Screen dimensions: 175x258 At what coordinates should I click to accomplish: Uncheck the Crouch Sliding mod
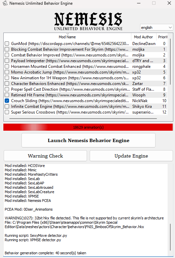[7, 101]
